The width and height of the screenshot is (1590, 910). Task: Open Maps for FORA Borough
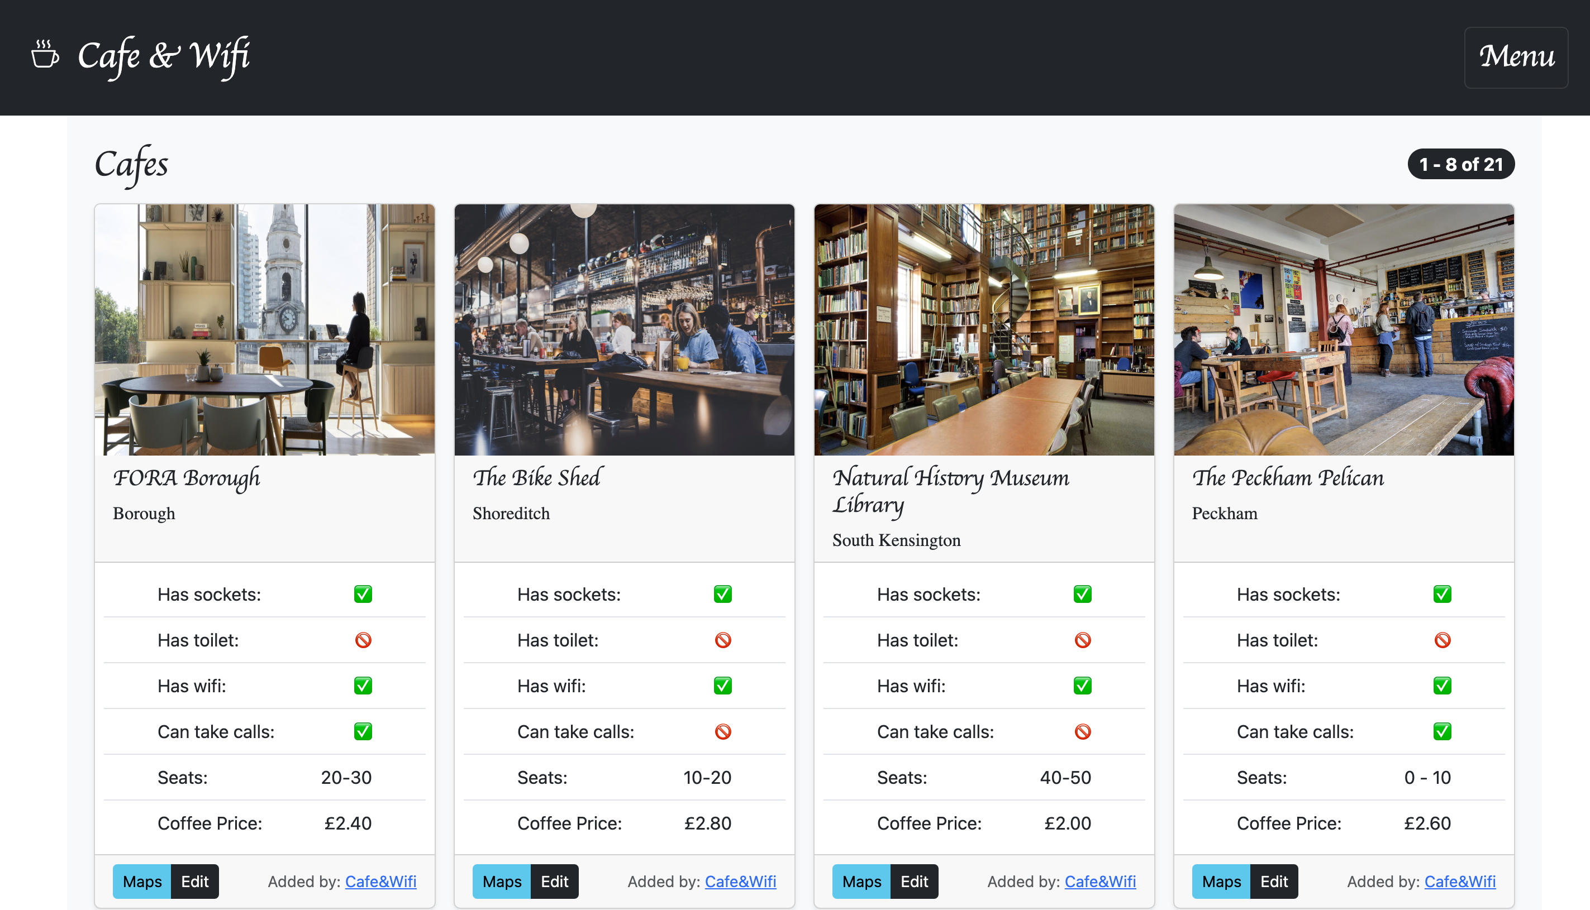point(142,882)
